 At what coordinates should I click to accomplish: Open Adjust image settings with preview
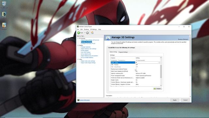point(90,40)
